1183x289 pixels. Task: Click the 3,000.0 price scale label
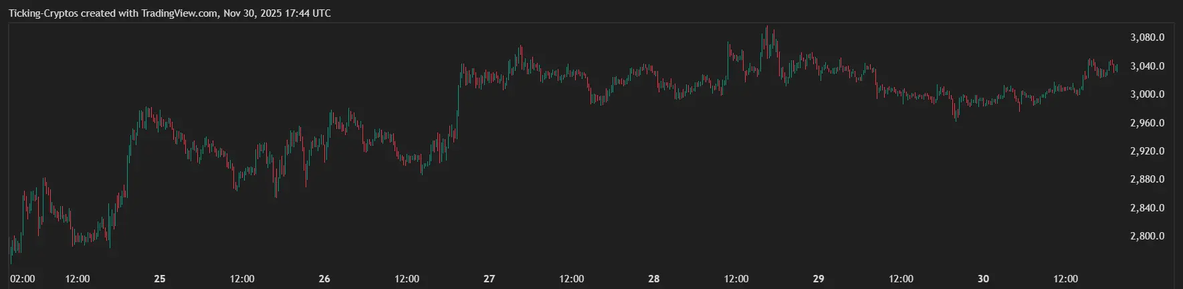(1147, 94)
